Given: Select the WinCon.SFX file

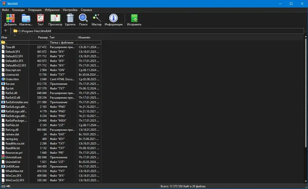Looking at the screenshot, I should pos(13,175).
